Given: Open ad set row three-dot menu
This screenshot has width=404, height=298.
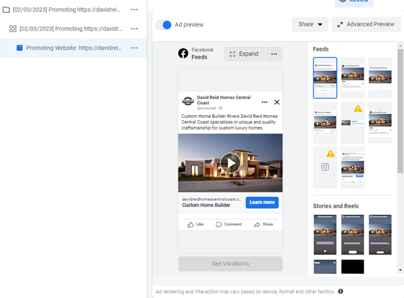Looking at the screenshot, I should click(x=134, y=29).
